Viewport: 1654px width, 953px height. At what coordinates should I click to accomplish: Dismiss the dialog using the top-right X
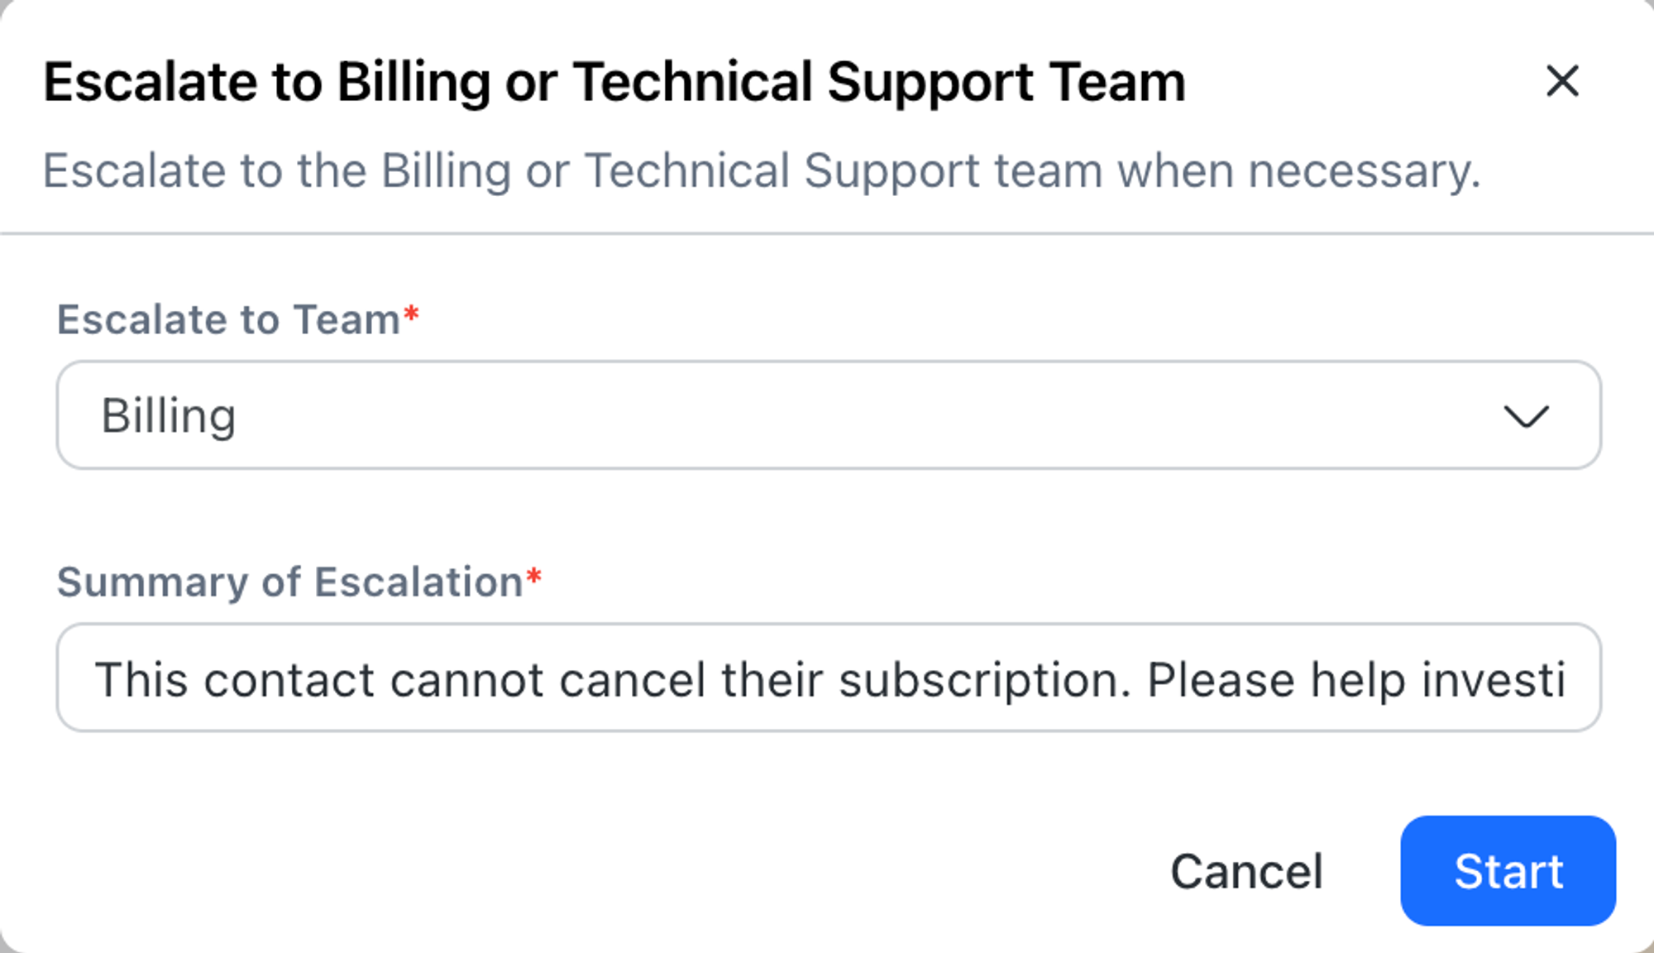(1562, 81)
